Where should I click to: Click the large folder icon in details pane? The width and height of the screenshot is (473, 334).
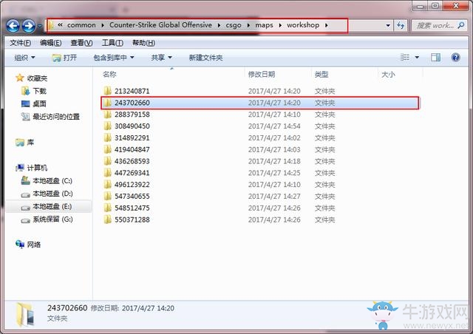24,314
